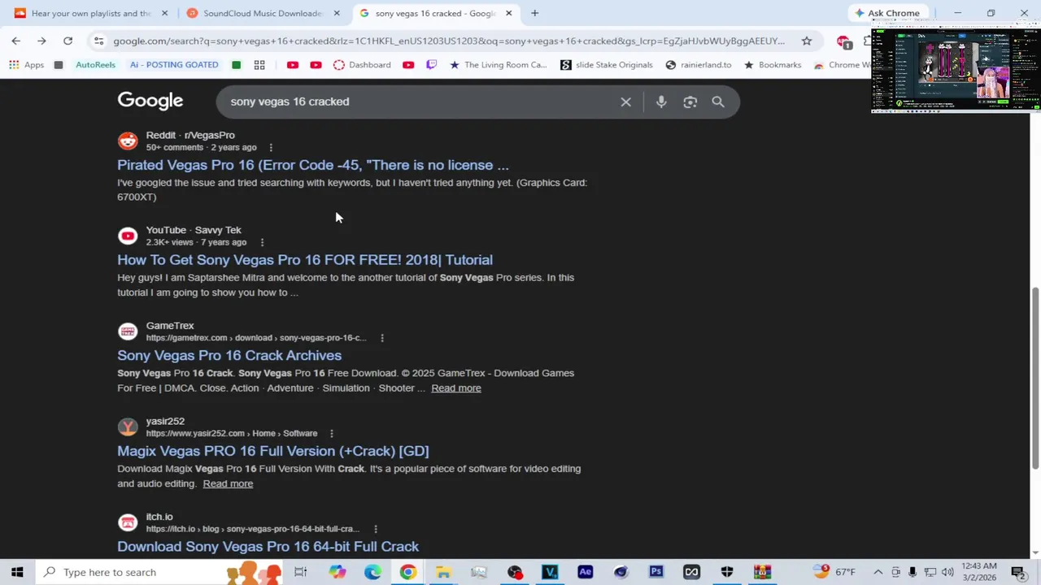Show hidden system tray icons chevron
Viewport: 1041px width, 585px height.
(878, 572)
